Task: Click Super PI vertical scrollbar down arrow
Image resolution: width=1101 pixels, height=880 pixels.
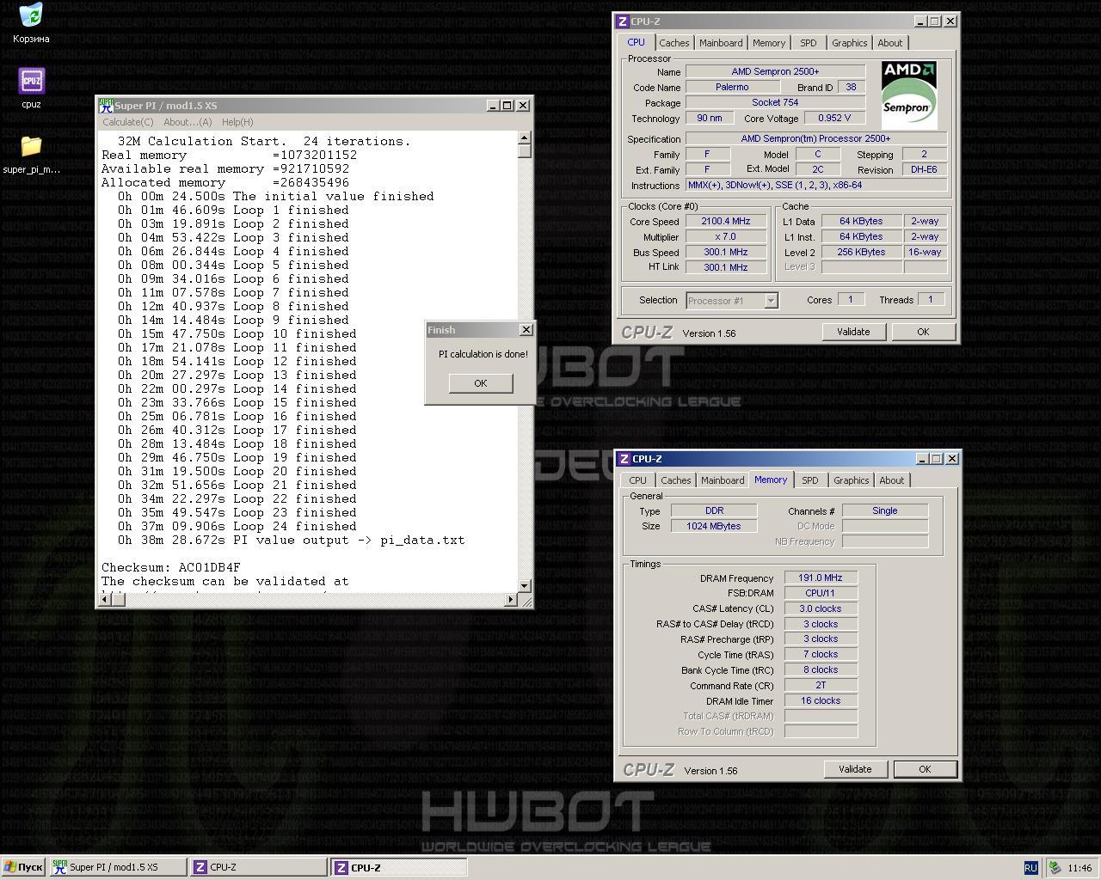Action: tap(525, 585)
